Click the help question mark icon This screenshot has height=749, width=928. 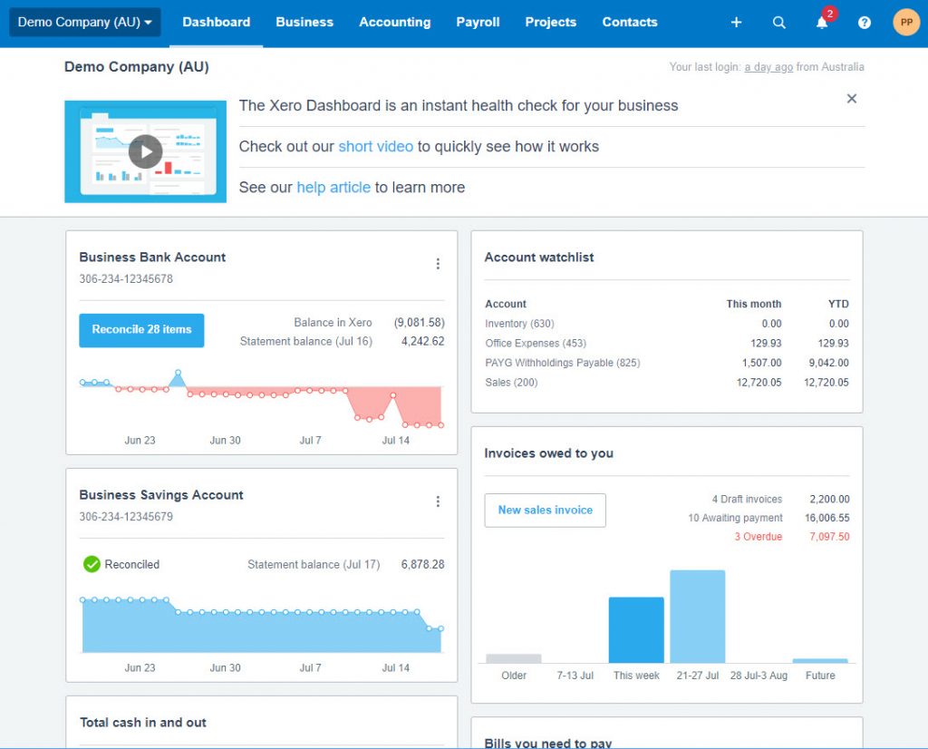point(864,23)
